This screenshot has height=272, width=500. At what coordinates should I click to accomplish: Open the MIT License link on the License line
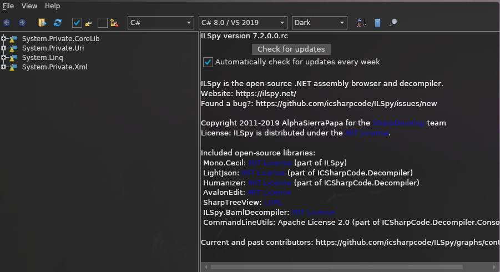367,133
